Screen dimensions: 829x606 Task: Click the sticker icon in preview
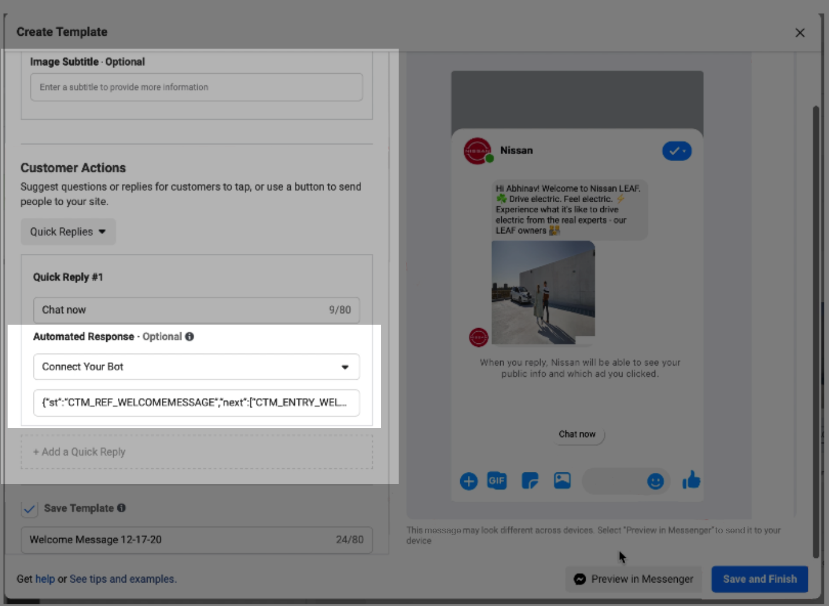[x=530, y=481]
